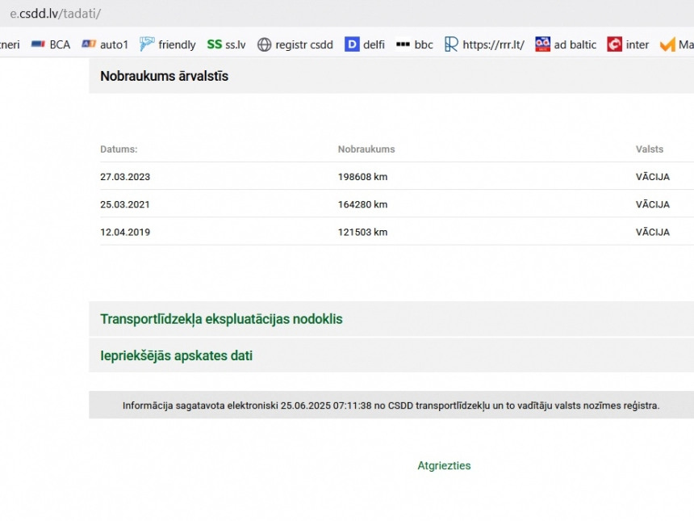The height and width of the screenshot is (521, 694).
Task: Open the ss.lv bookmark
Action: [x=226, y=44]
